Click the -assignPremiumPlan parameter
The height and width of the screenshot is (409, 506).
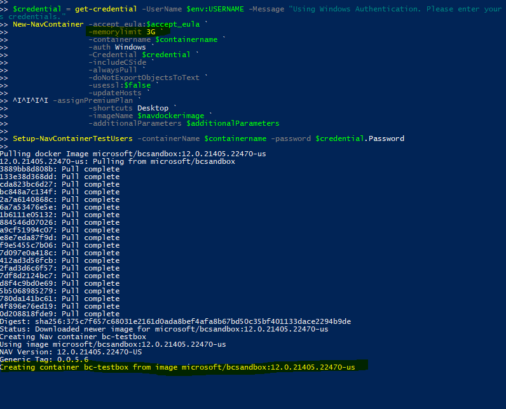93,100
